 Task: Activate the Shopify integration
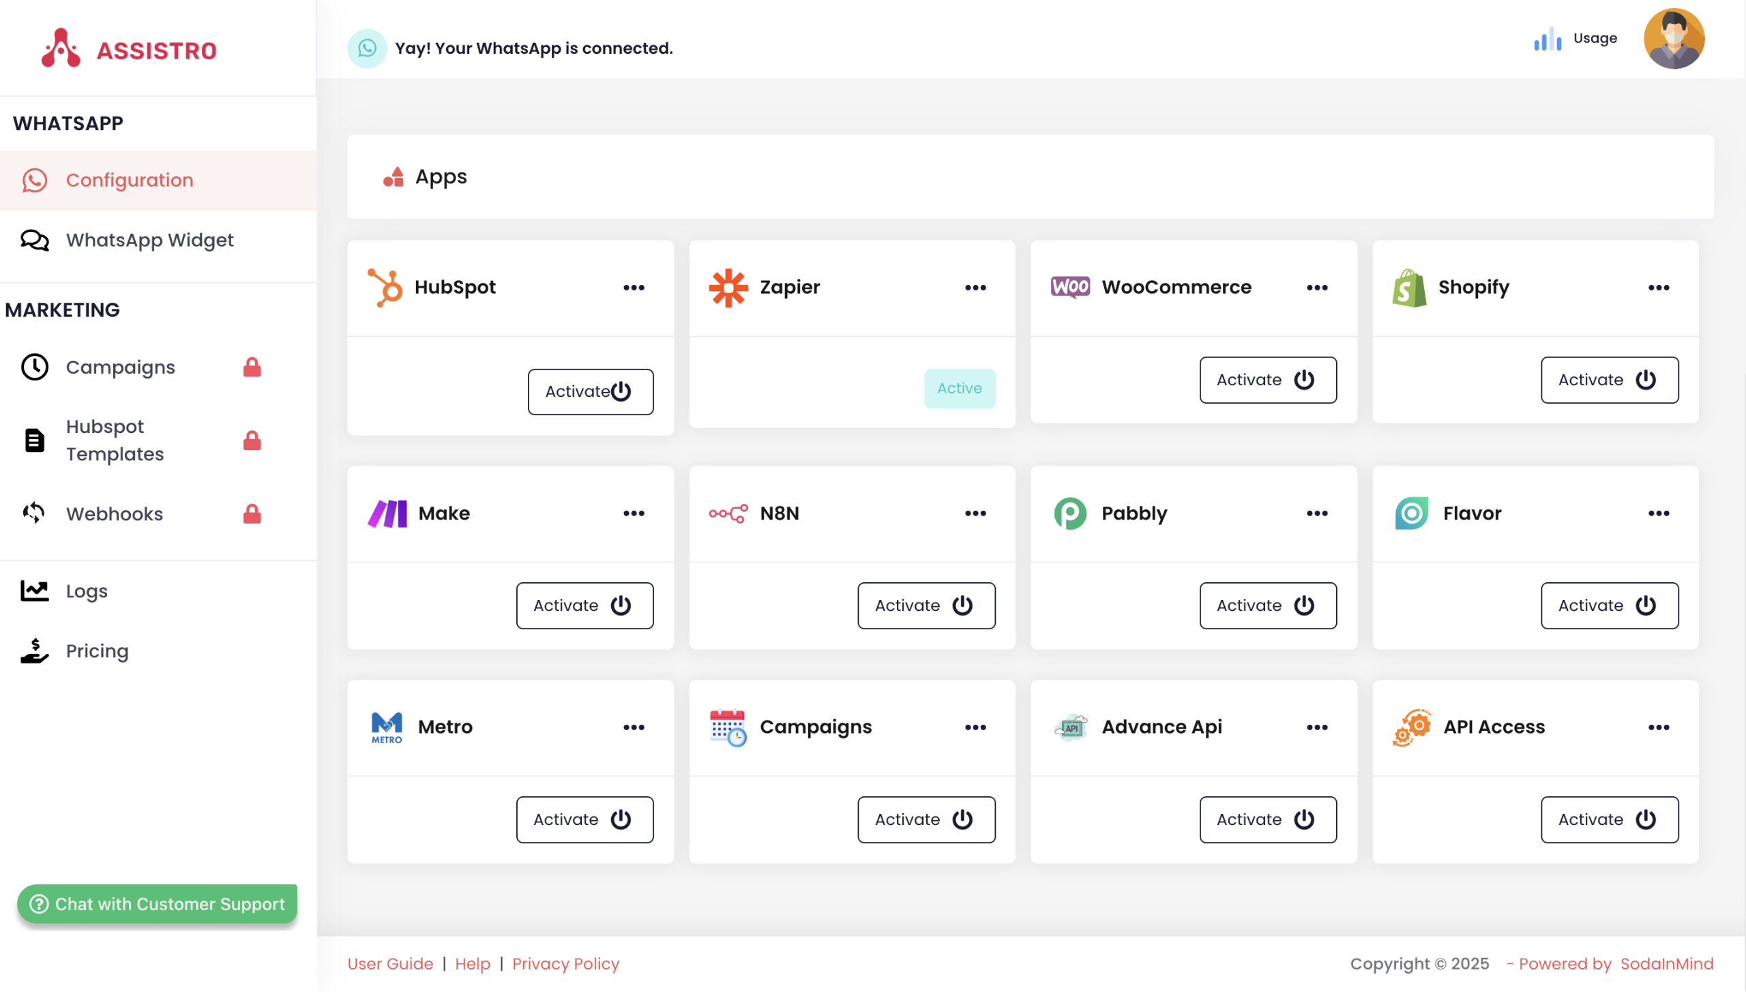point(1609,380)
